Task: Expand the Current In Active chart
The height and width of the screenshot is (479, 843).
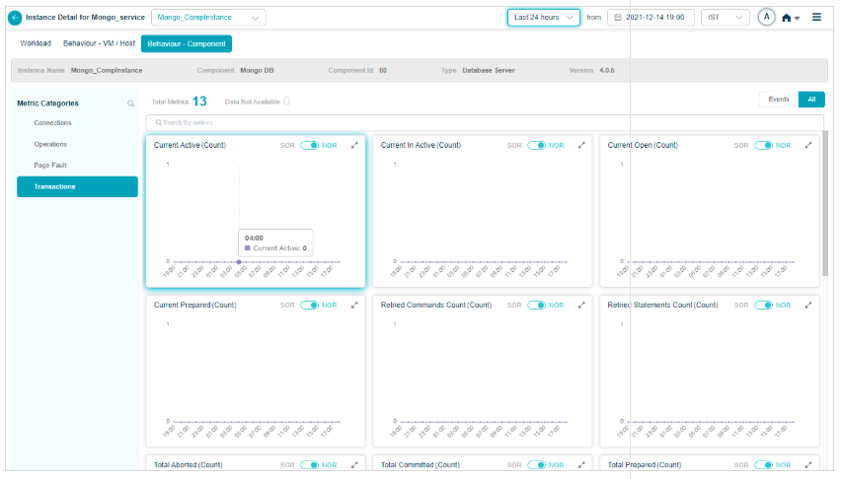Action: (x=581, y=145)
